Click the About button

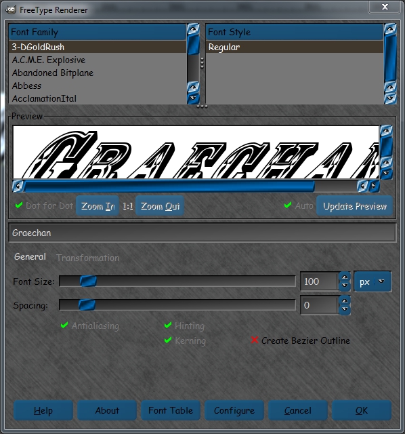[x=107, y=410]
